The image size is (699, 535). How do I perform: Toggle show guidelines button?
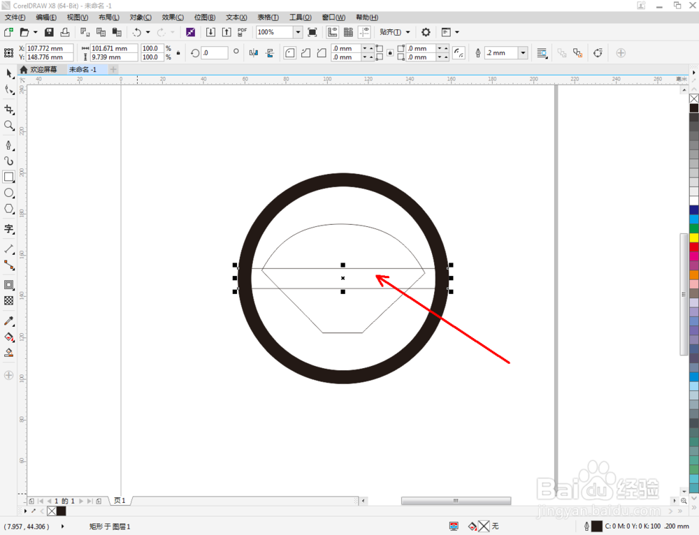pos(365,32)
